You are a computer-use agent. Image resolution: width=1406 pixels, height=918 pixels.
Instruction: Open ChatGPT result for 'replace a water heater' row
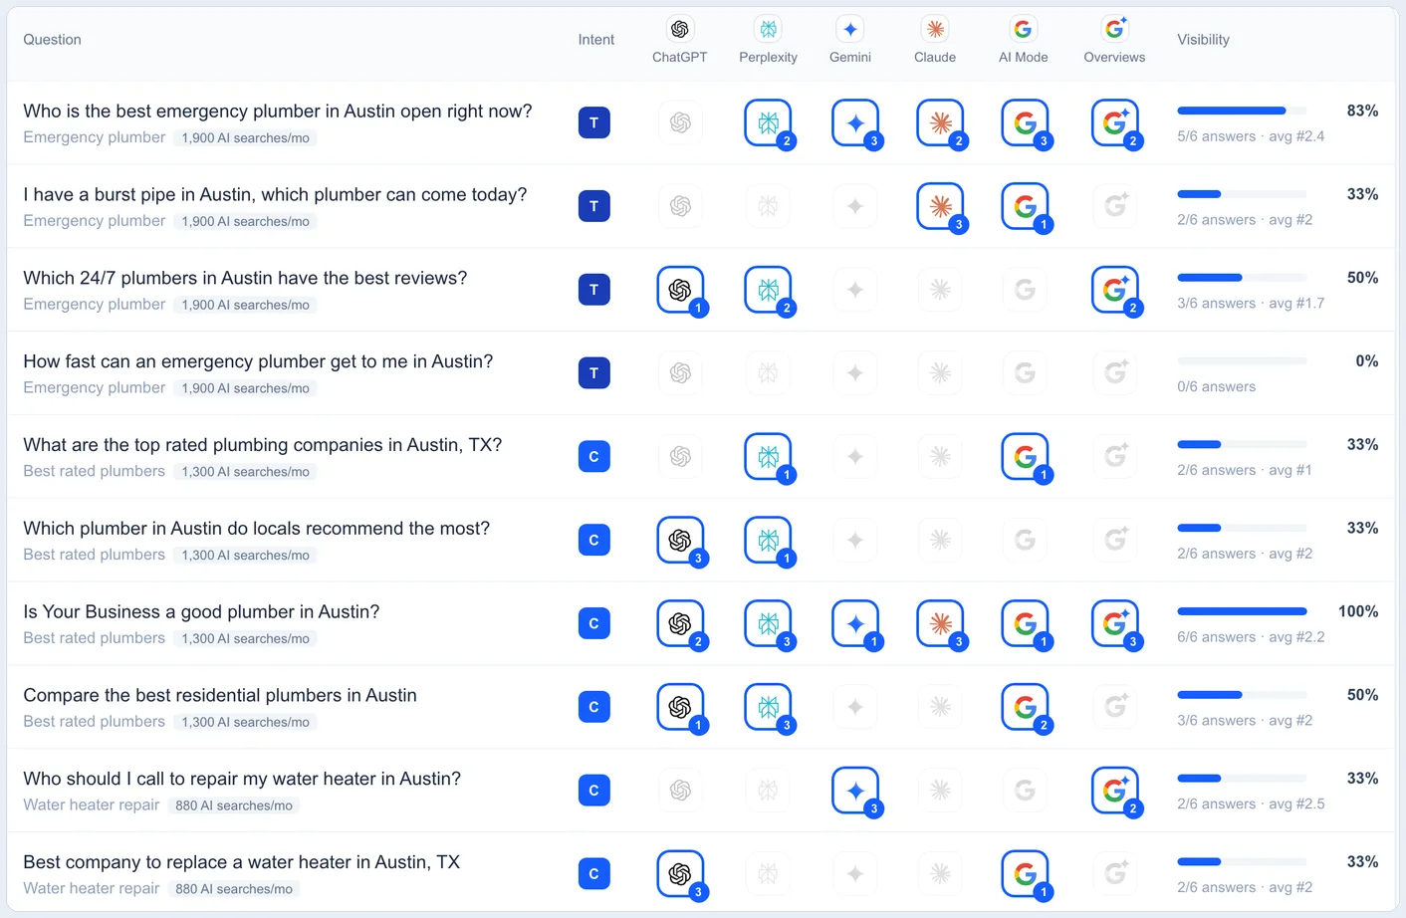(681, 876)
